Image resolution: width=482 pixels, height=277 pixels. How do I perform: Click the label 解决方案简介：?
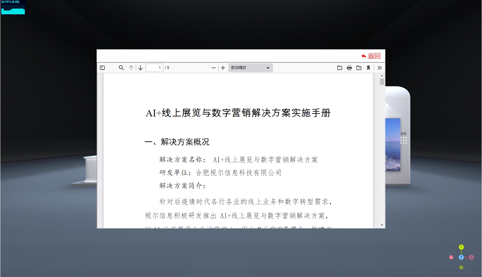(182, 186)
